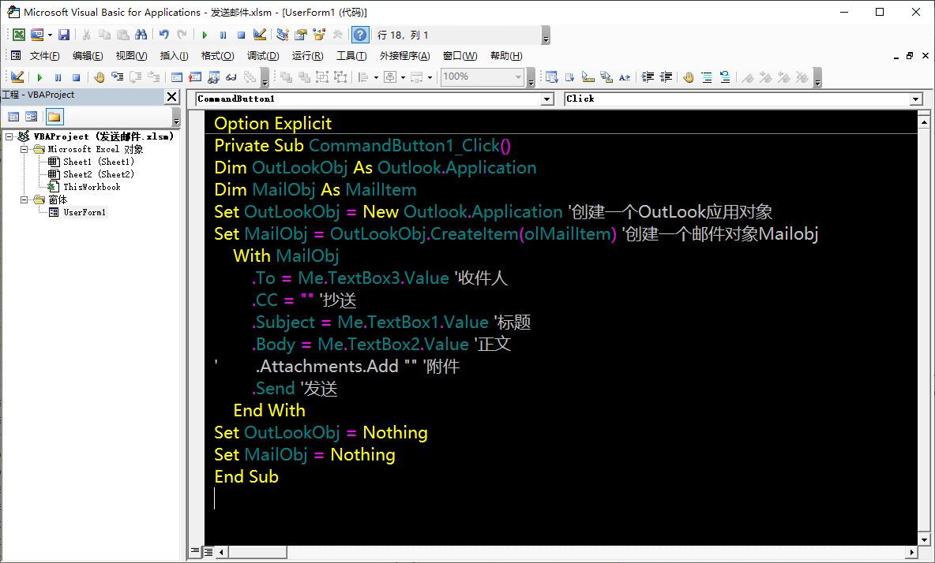Comment out the block using Comment Block icon
This screenshot has height=563, width=935.
pos(706,77)
